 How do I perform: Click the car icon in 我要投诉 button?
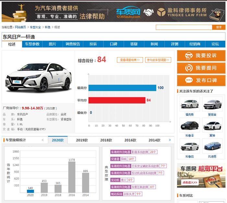coord(189,55)
